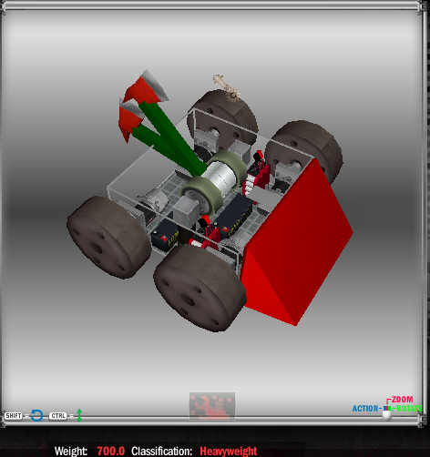Select the leftmost large wheel of the robot
Screen dimensions: 430x457
pyautogui.click(x=109, y=238)
